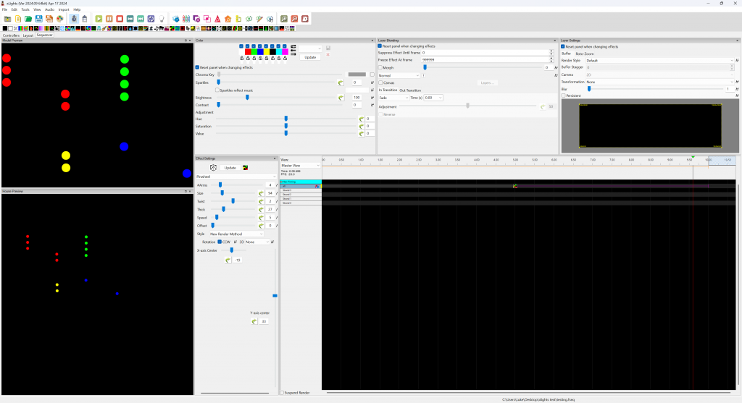Click the Update button in Effect Settings
Viewport: 742px width, 403px height.
pos(230,167)
